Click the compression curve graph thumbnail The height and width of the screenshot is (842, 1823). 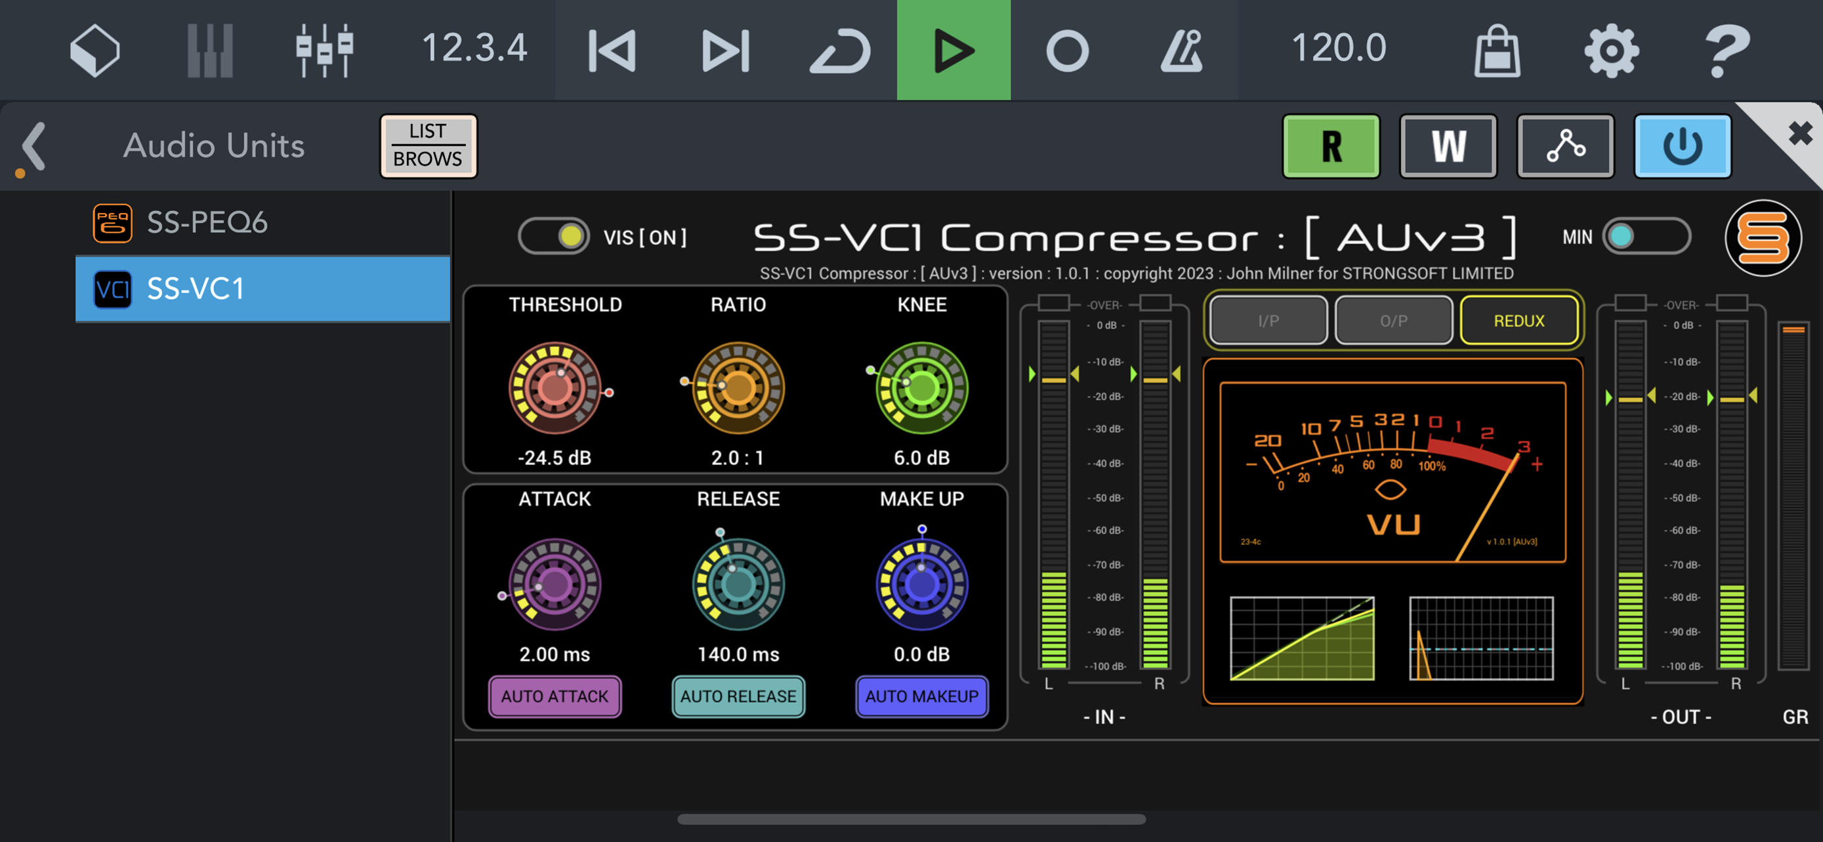click(x=1302, y=639)
